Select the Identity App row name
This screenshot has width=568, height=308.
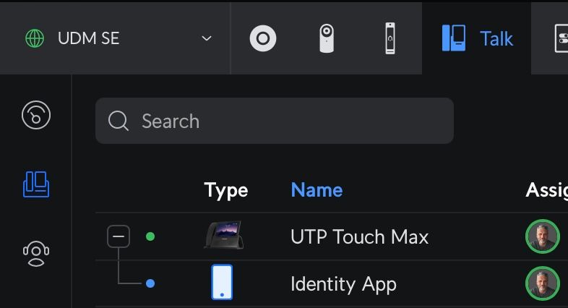click(343, 284)
